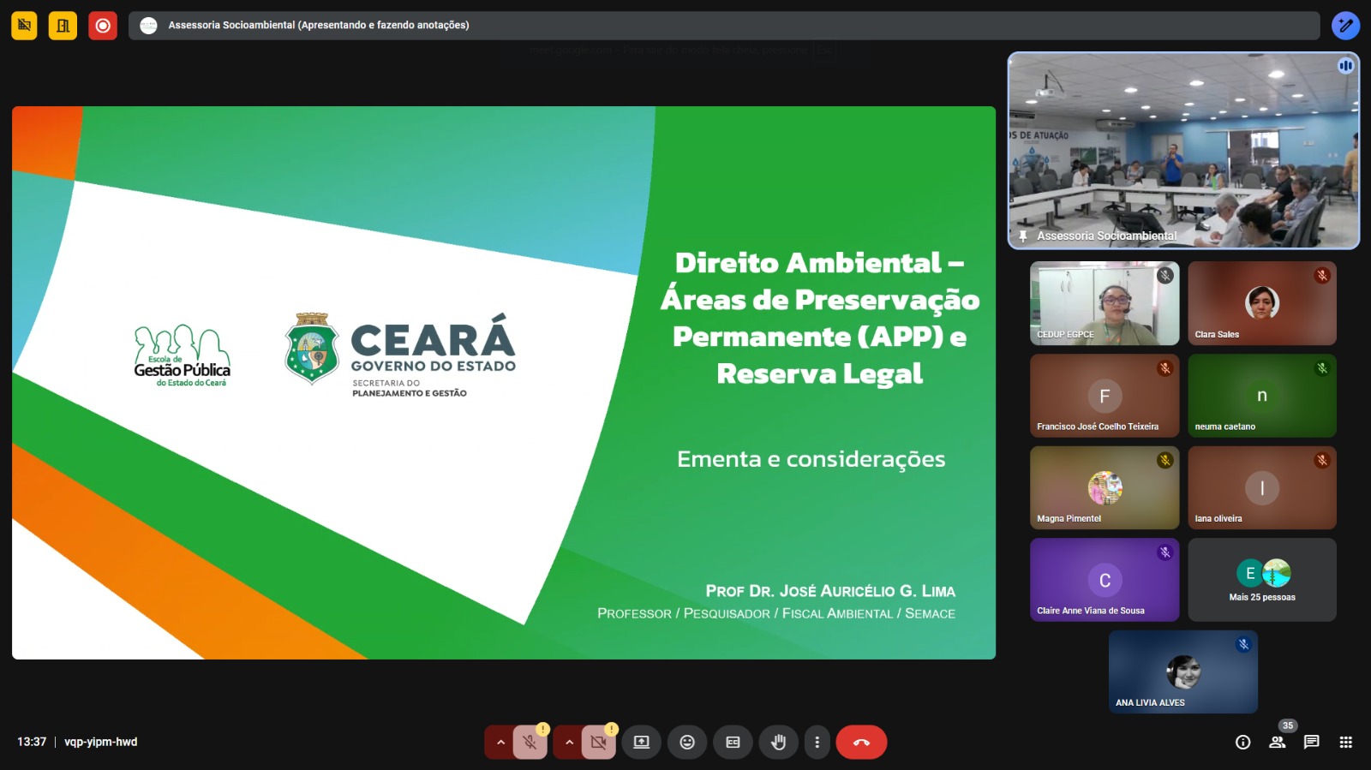
Task: Open more options three-dot menu
Action: [817, 743]
